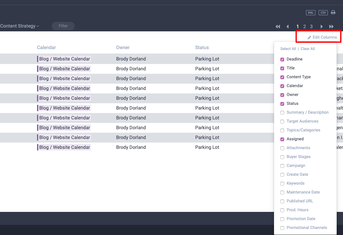Viewport: 343px width, 235px height.
Task: Select page 1 in pagination
Action: [x=297, y=27]
